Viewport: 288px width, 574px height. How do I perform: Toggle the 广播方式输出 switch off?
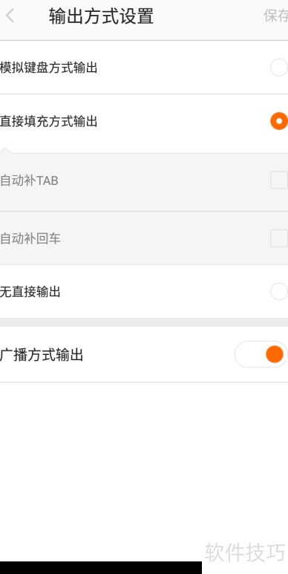tap(261, 354)
